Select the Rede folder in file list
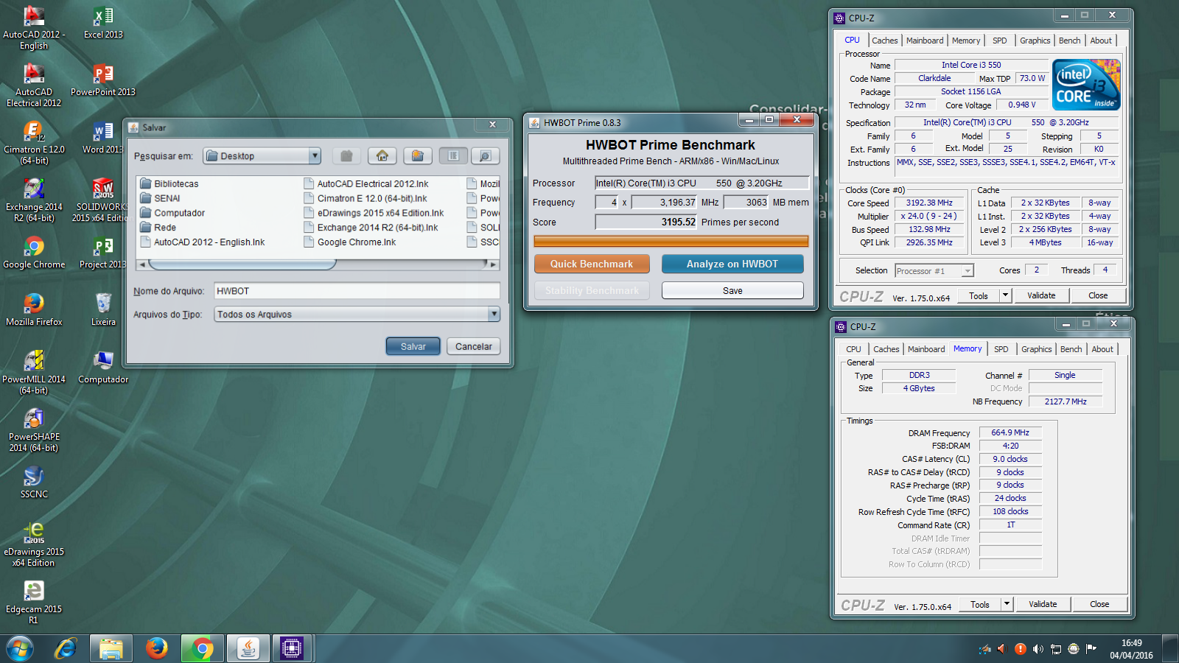 pyautogui.click(x=158, y=228)
